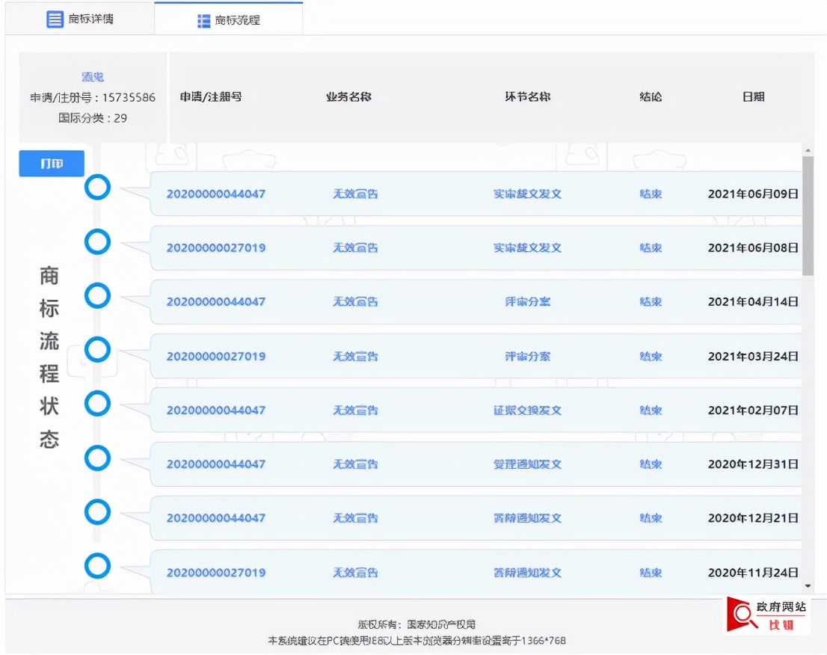Click the 版权所有:国家知识产权局 footer text

point(416,624)
